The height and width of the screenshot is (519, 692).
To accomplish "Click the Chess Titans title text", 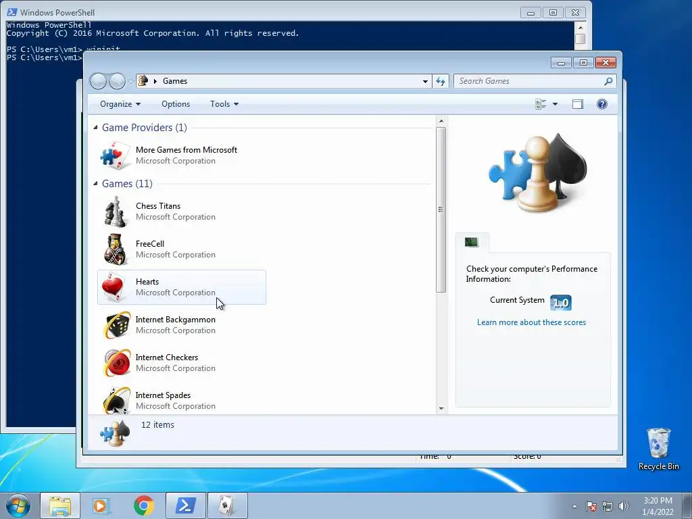I will tap(158, 206).
